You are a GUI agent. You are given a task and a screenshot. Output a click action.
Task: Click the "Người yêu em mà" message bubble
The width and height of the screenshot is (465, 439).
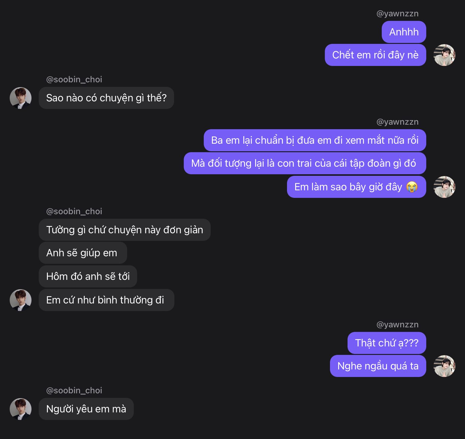86,409
